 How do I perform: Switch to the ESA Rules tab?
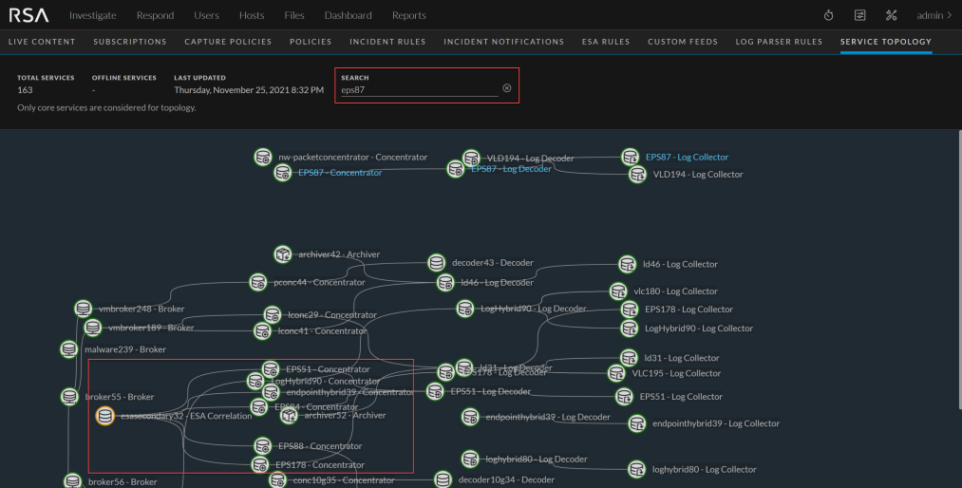pyautogui.click(x=606, y=42)
